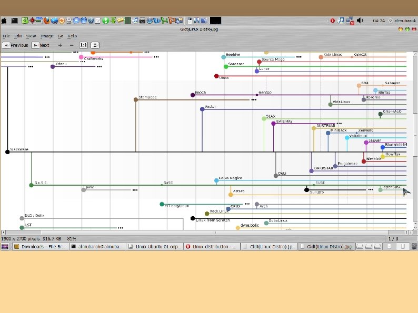
Task: Click the green up-arrow update icon
Action: (x=113, y=21)
